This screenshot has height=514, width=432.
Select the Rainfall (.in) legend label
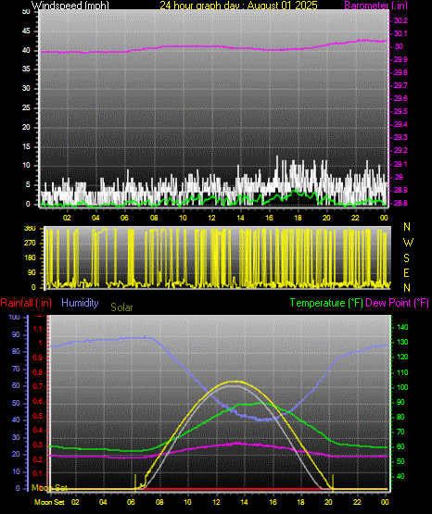pos(26,303)
